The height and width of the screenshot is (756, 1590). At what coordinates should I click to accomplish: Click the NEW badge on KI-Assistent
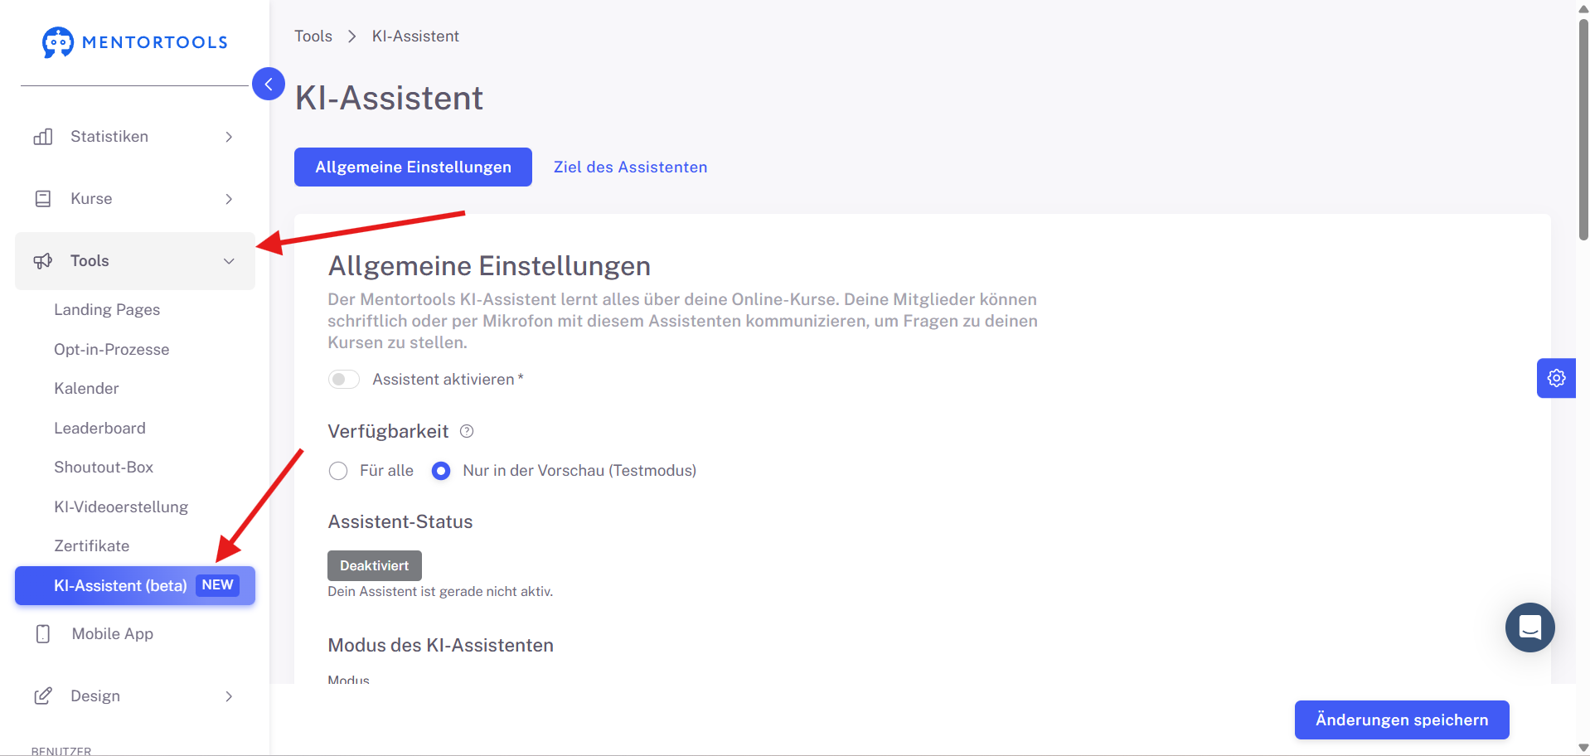point(217,585)
